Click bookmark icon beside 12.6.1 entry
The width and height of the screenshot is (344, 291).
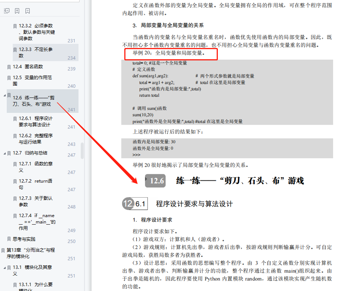pyautogui.click(x=15, y=119)
